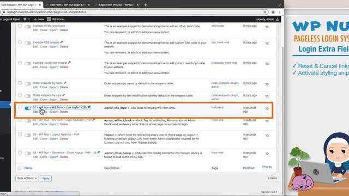Check the Order snippets by name checkbox
Viewport: 349px width, 196px height.
tap(20, 83)
